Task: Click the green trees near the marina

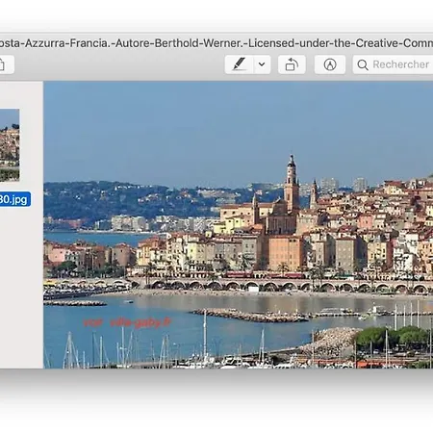Action: tap(393, 337)
